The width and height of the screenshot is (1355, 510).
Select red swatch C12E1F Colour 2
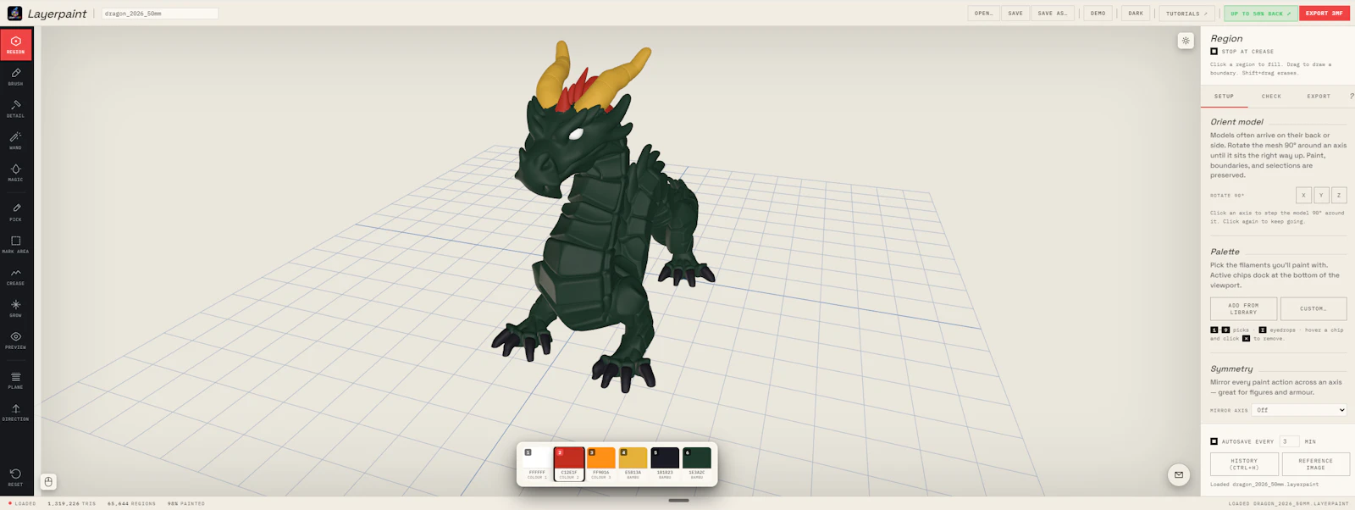point(569,464)
